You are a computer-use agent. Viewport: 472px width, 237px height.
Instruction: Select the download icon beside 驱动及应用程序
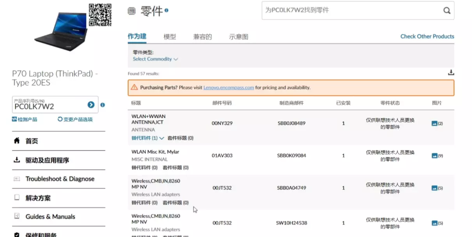pos(16,160)
